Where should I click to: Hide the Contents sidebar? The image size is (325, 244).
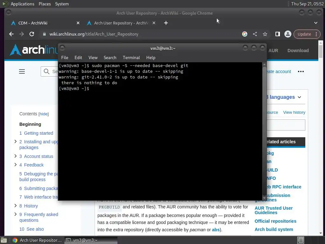(43, 114)
